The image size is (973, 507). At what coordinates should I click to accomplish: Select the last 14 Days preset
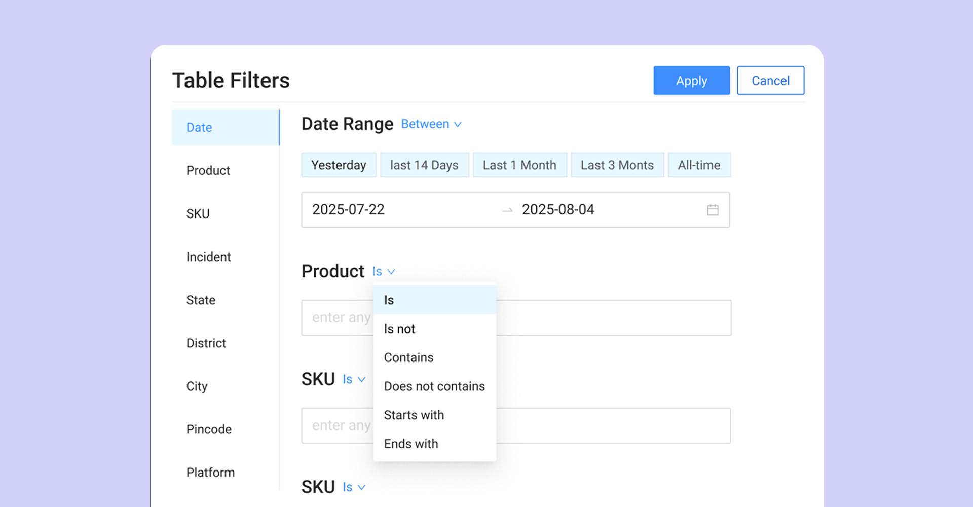click(x=424, y=165)
